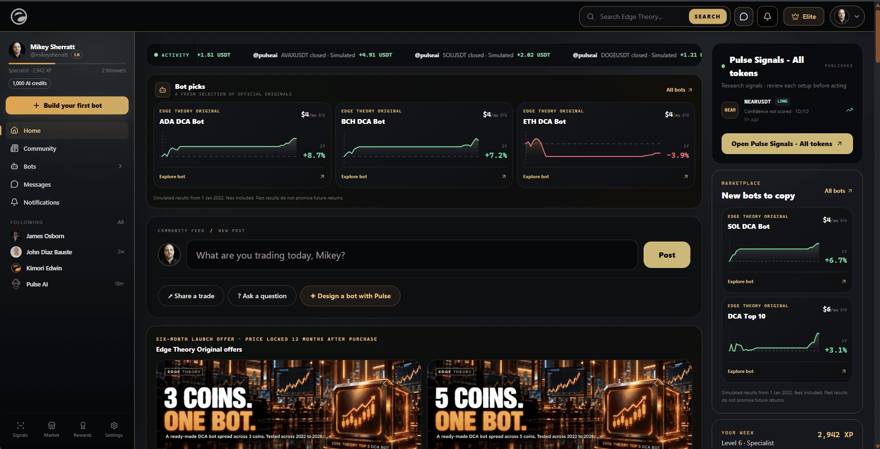Click the Pulse AI avatar icon
The image size is (880, 449).
point(16,284)
